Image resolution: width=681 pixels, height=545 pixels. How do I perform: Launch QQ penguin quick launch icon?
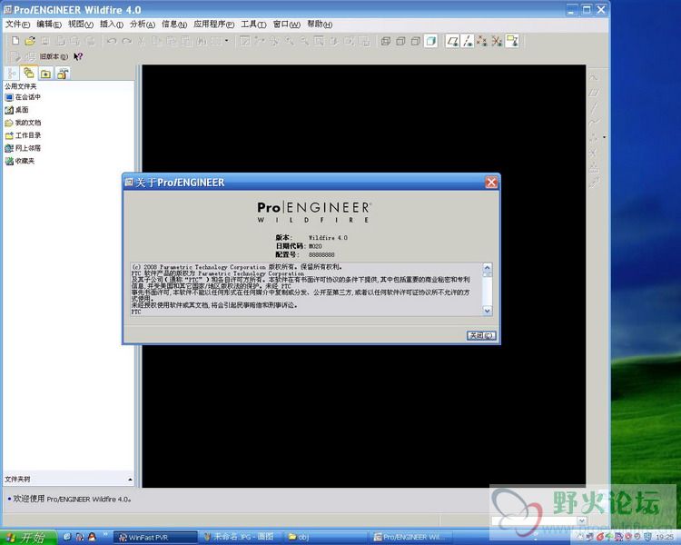(92, 537)
